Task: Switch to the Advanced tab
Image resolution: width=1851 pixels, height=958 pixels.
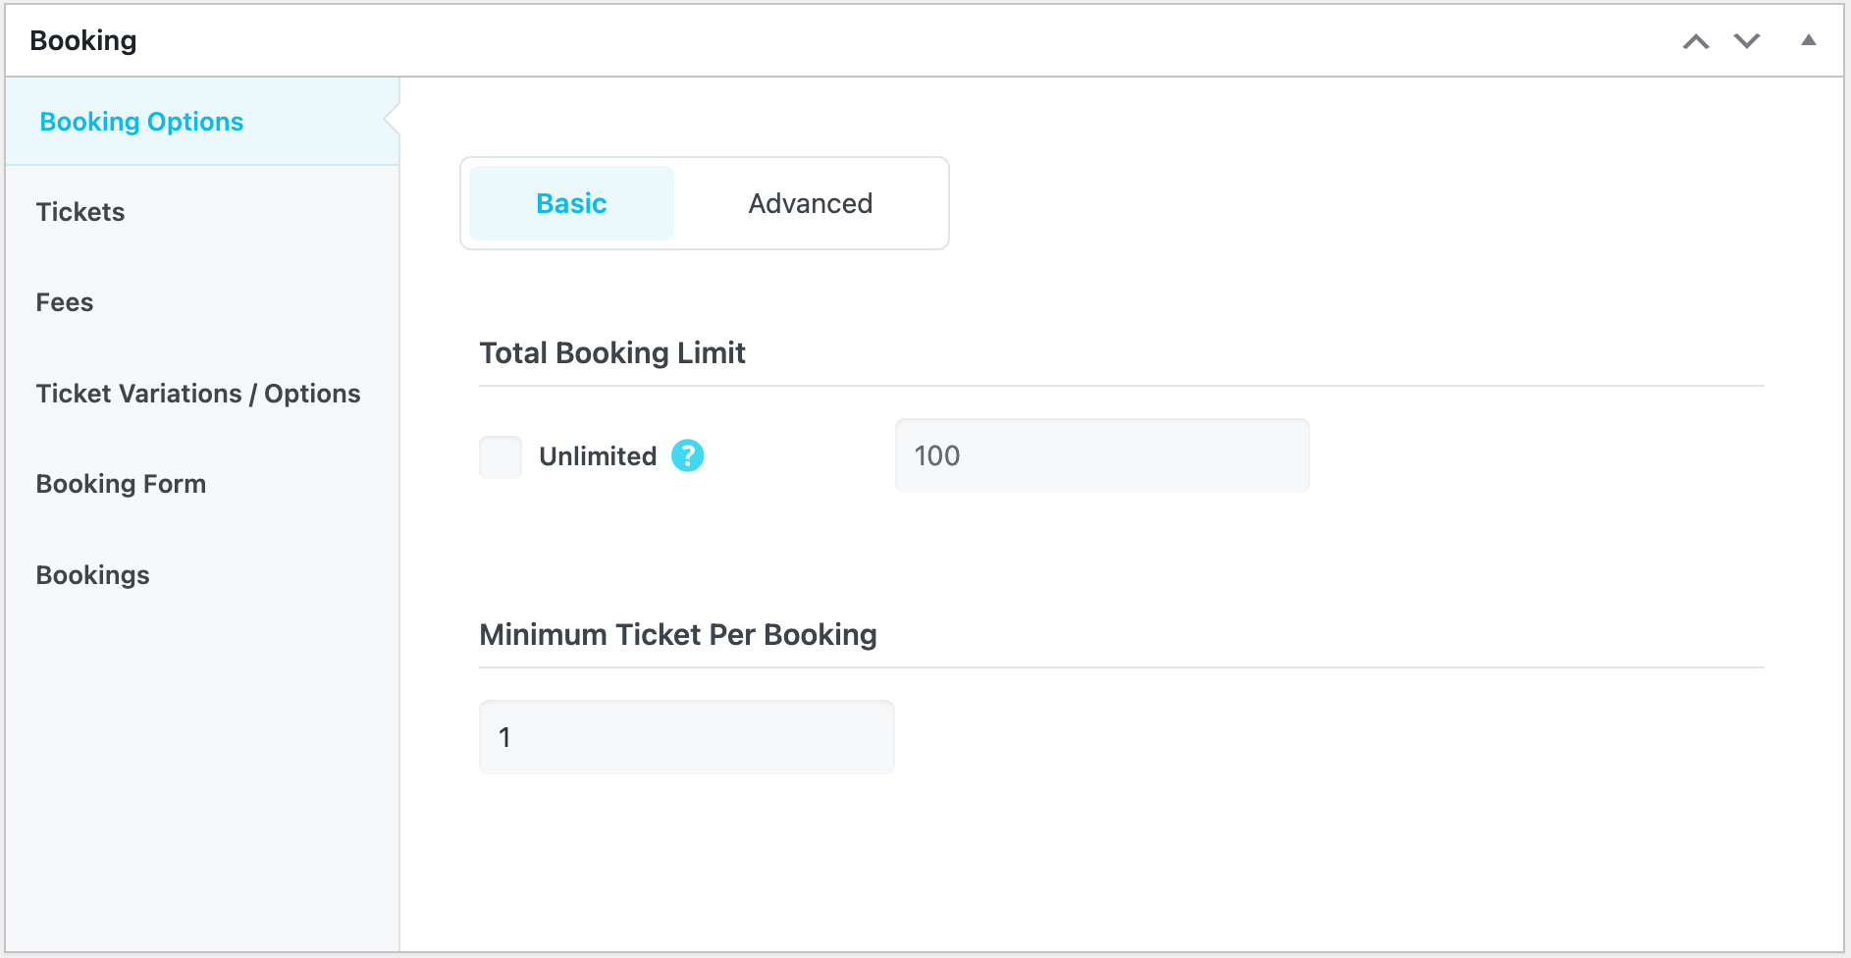Action: click(810, 203)
